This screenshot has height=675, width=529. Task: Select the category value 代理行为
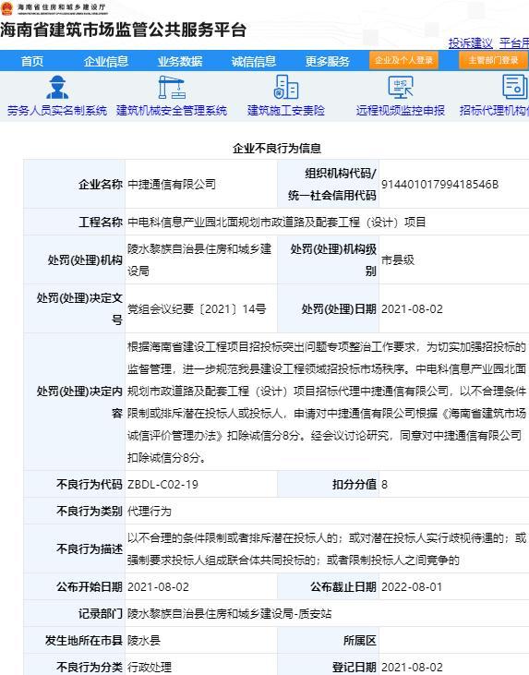(150, 512)
